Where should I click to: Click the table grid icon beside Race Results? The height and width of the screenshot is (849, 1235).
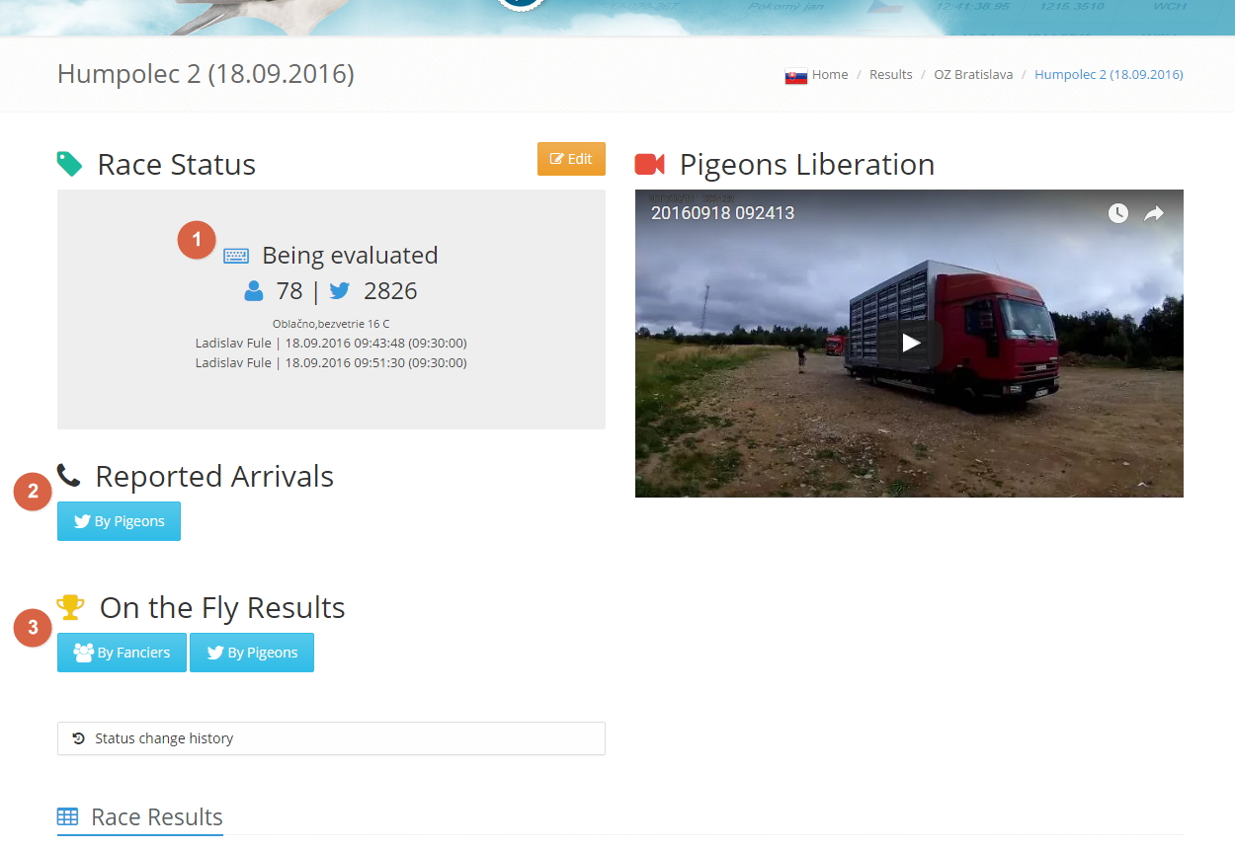[67, 817]
